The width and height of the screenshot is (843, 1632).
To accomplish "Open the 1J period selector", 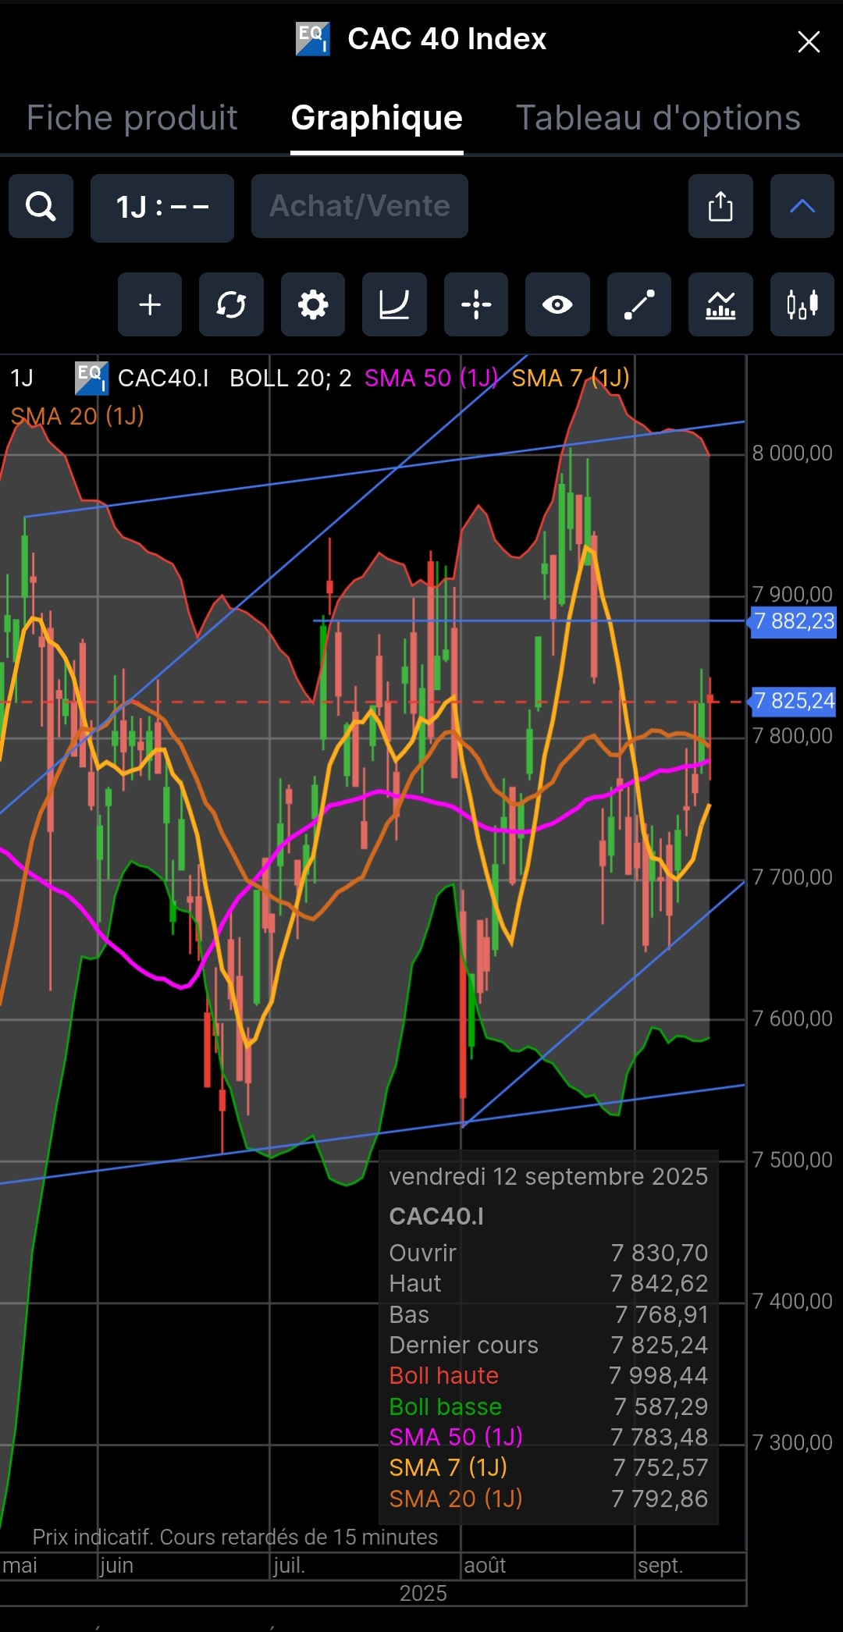I will 162,208.
